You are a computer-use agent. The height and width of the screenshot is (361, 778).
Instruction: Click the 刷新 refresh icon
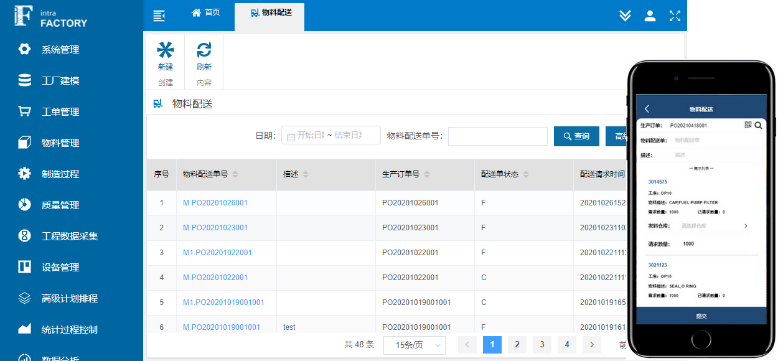(x=204, y=50)
